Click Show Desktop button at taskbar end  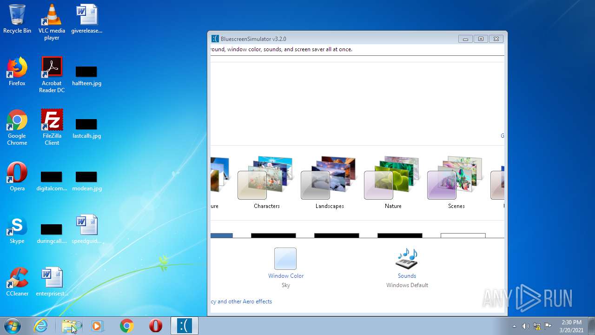pos(591,326)
